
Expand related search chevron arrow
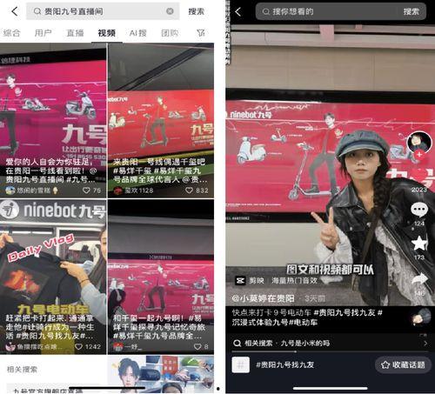pos(425,344)
